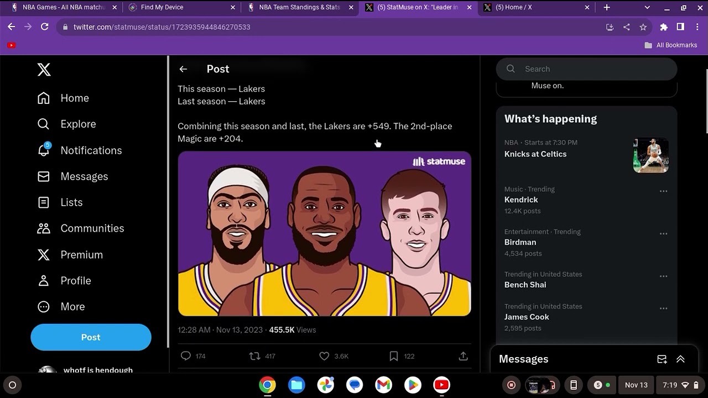The width and height of the screenshot is (708, 398).
Task: Click the post timestamp Nov 13, 2023
Action: click(x=220, y=330)
